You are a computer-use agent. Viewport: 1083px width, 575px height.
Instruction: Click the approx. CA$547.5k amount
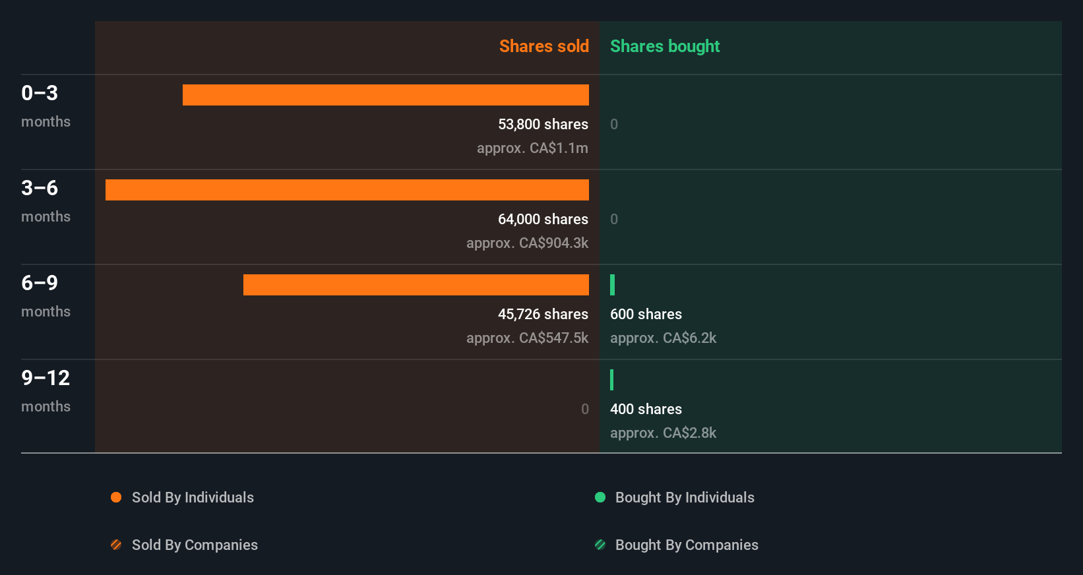[x=527, y=338]
